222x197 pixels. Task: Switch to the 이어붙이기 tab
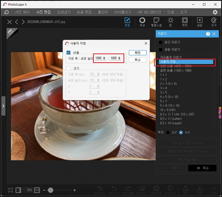[x=123, y=12]
